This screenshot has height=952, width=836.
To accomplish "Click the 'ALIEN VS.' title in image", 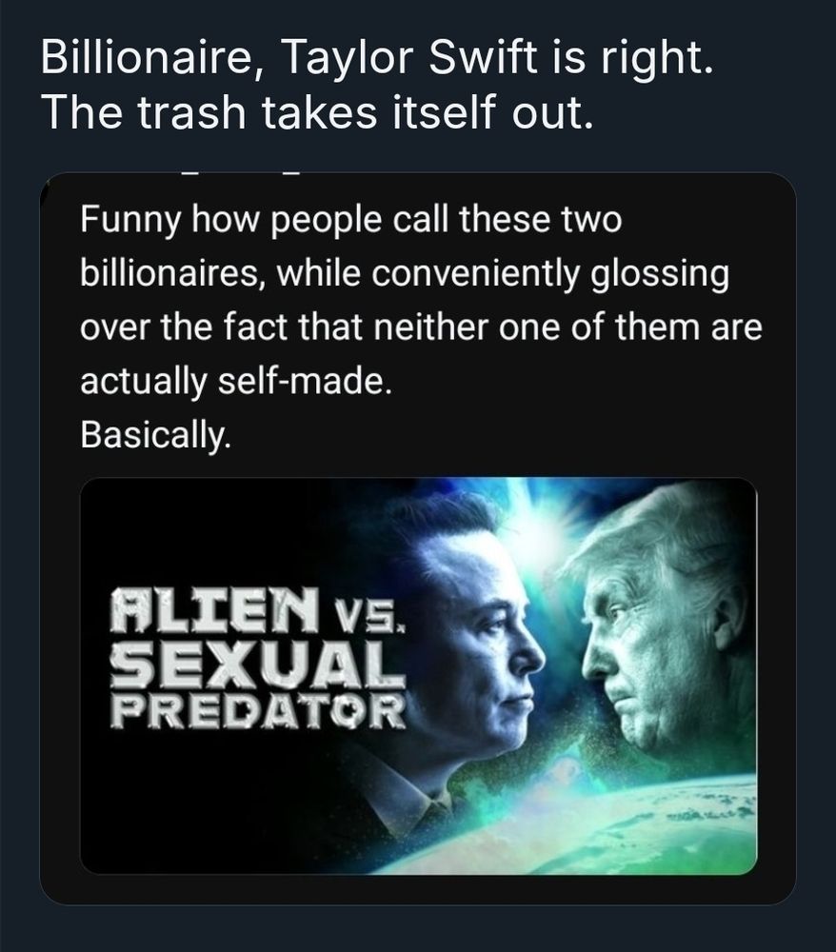I will coord(257,610).
